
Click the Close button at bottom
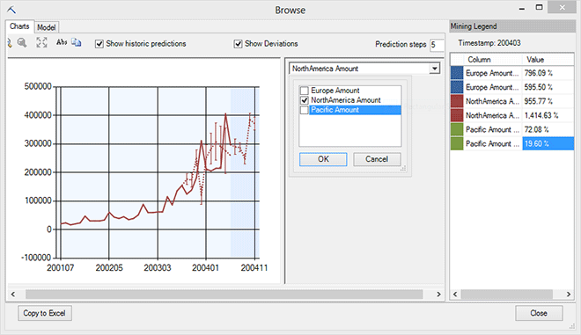[x=539, y=313]
